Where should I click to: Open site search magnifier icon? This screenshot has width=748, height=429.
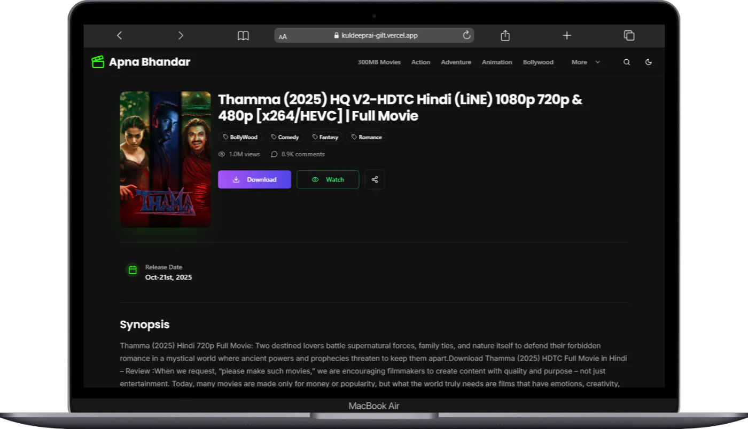(627, 62)
